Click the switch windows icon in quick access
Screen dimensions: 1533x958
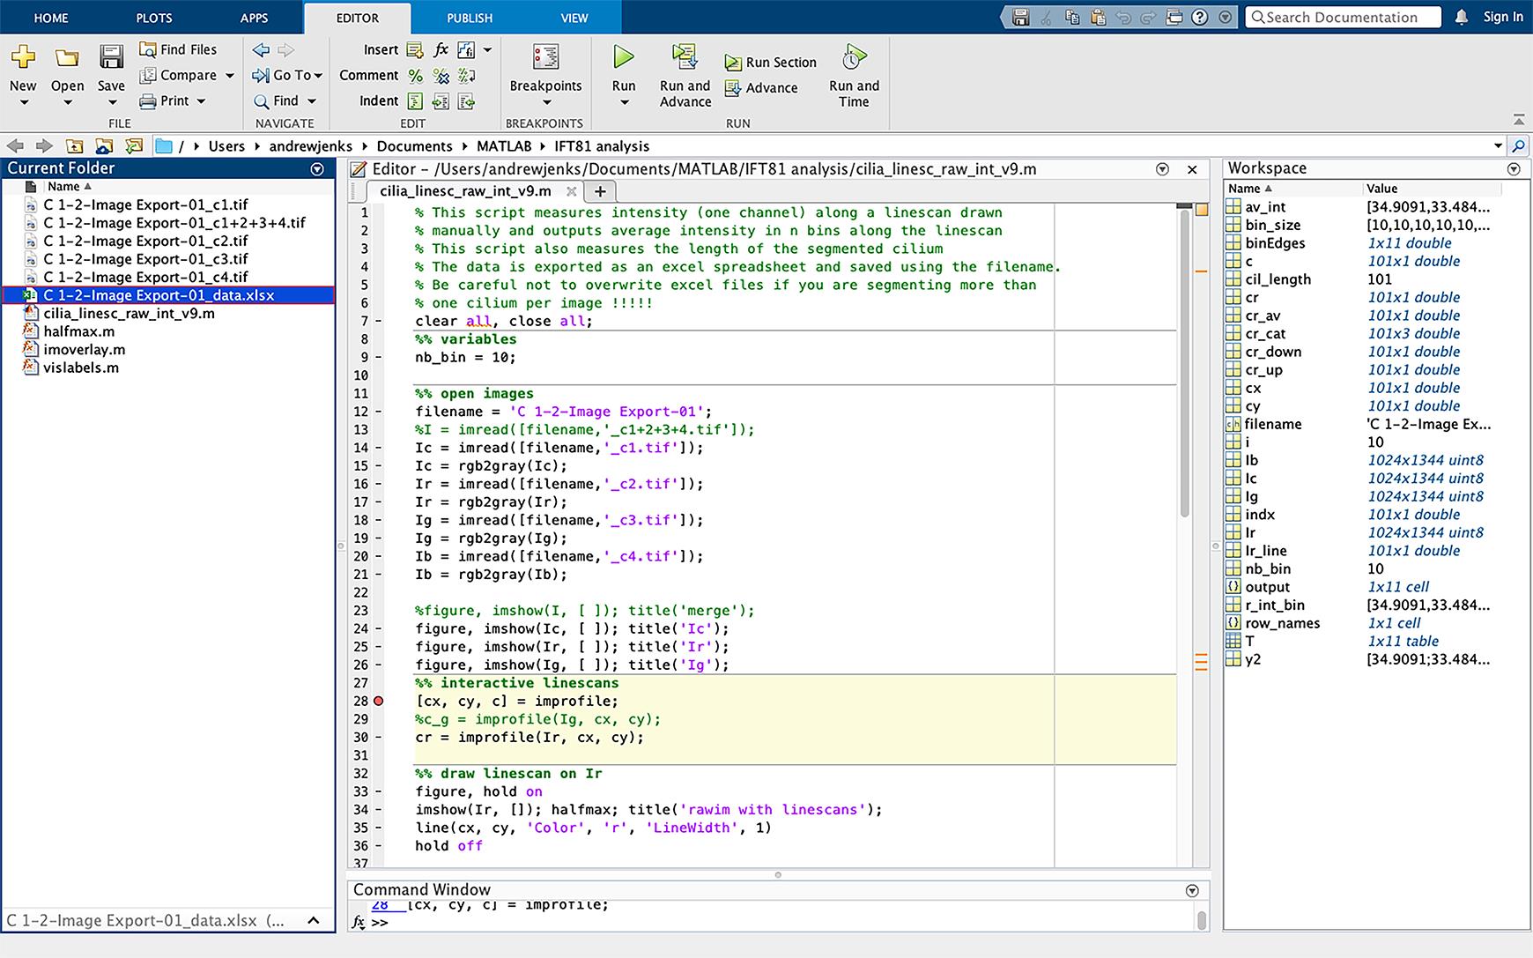tap(1174, 18)
